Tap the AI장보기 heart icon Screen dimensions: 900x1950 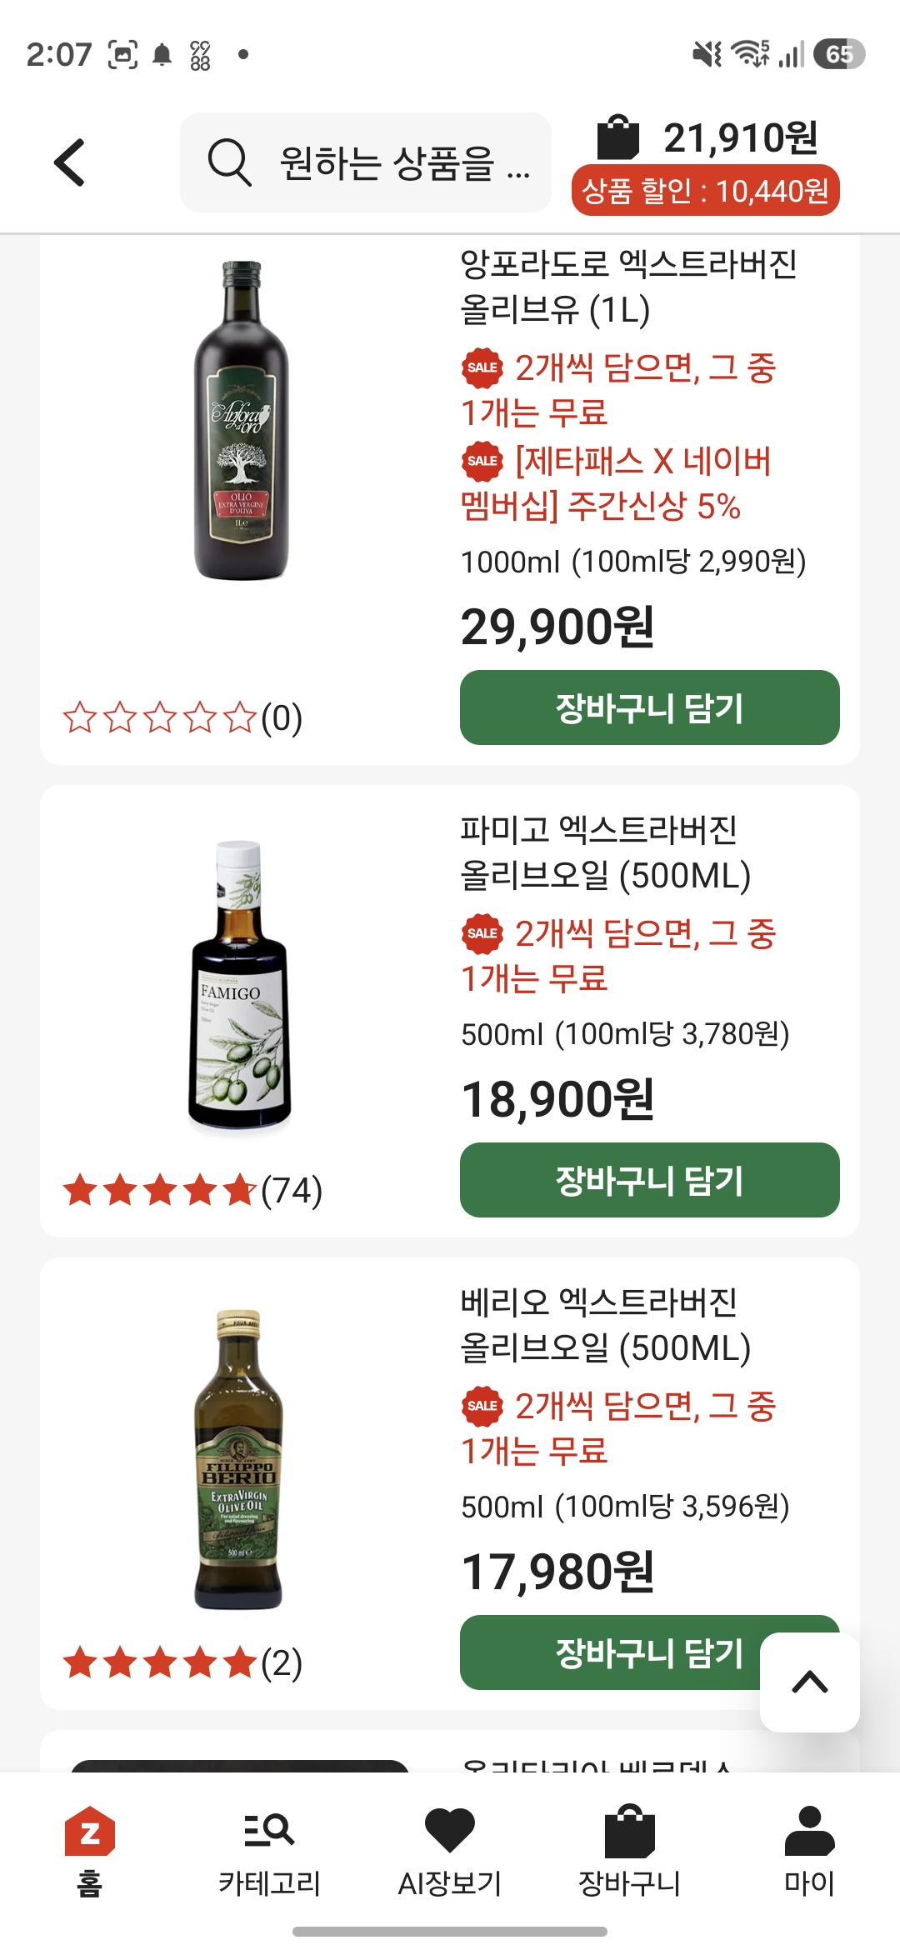(450, 1831)
